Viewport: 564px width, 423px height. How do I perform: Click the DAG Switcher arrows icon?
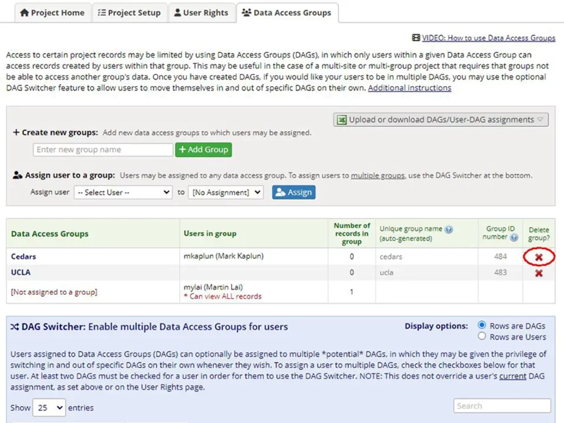point(15,326)
